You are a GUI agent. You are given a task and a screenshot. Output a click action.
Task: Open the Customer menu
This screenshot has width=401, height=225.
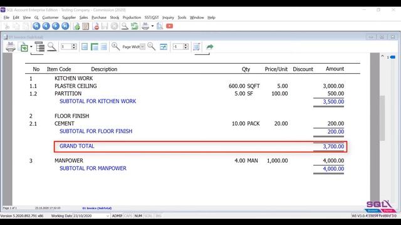pyautogui.click(x=50, y=17)
